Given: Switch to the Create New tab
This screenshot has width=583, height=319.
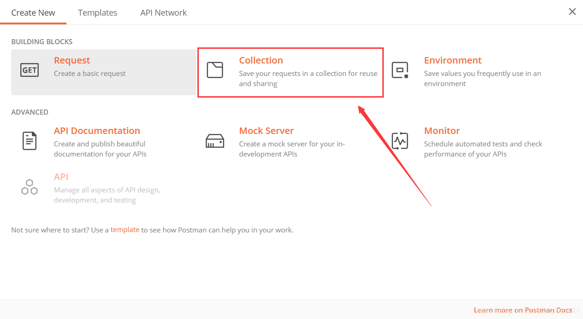Looking at the screenshot, I should pos(33,12).
